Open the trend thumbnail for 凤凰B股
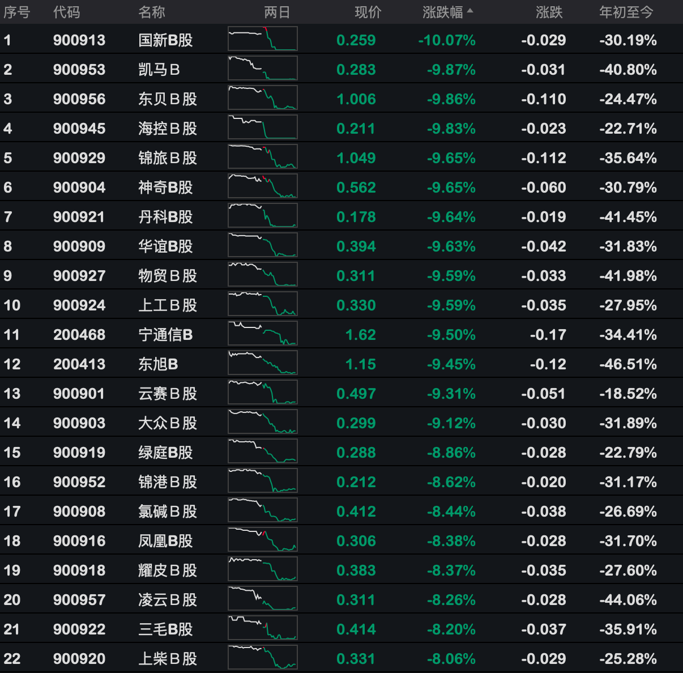 [262, 540]
